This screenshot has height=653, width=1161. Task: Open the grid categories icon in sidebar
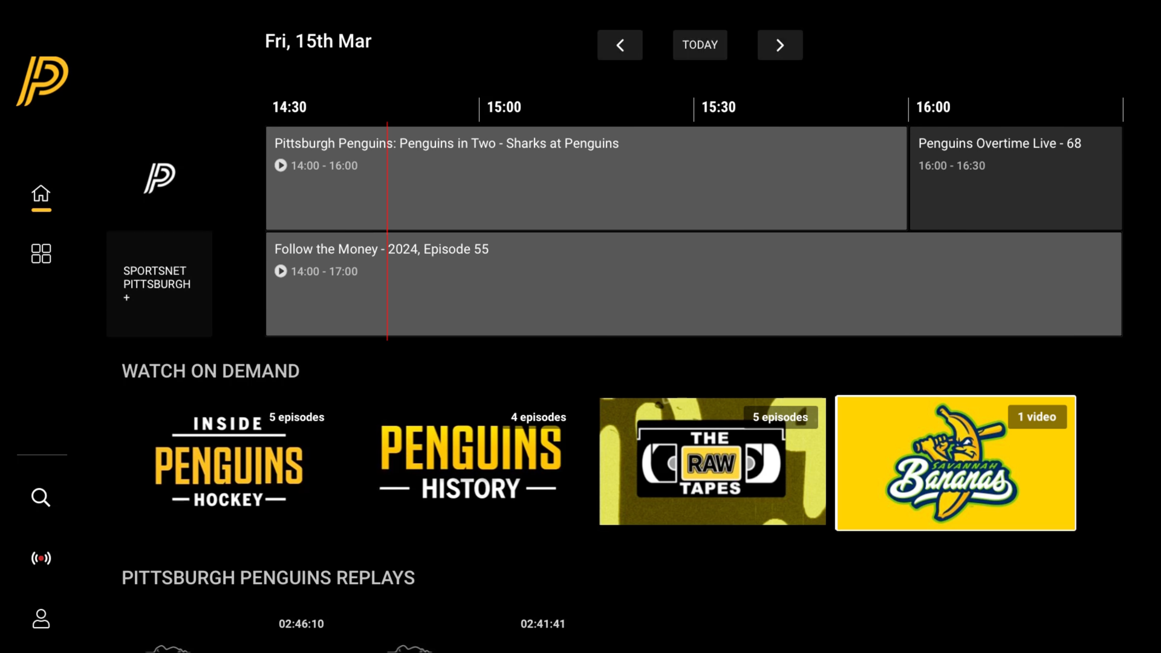41,253
